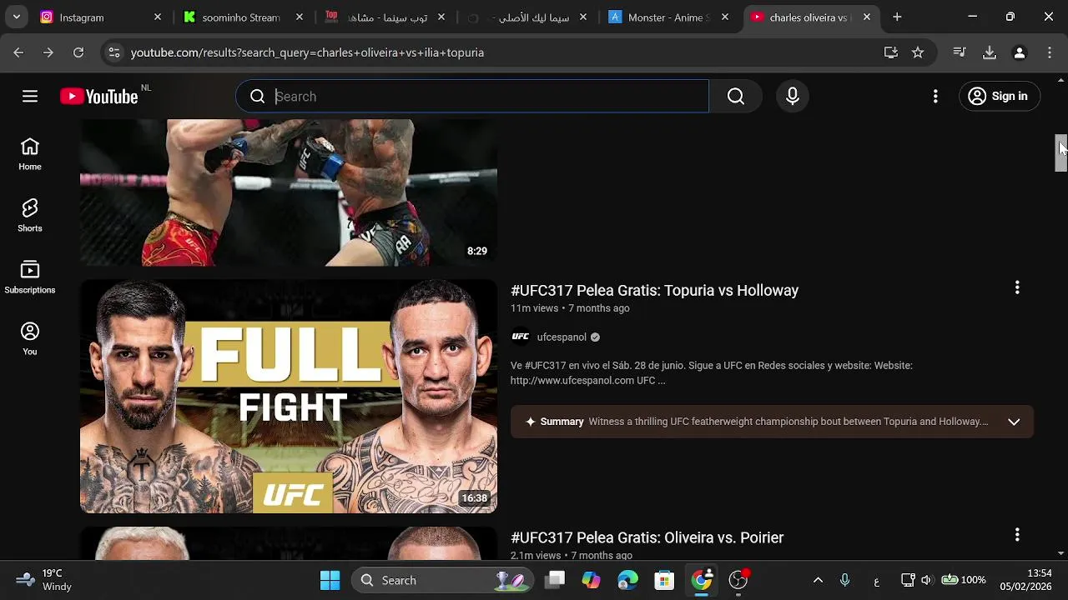Click the Sign in button
Image resolution: width=1068 pixels, height=600 pixels.
tap(999, 97)
